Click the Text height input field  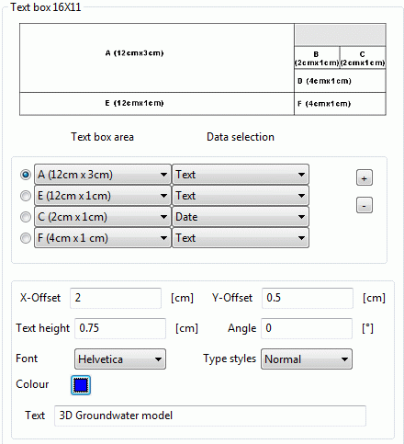pos(120,328)
